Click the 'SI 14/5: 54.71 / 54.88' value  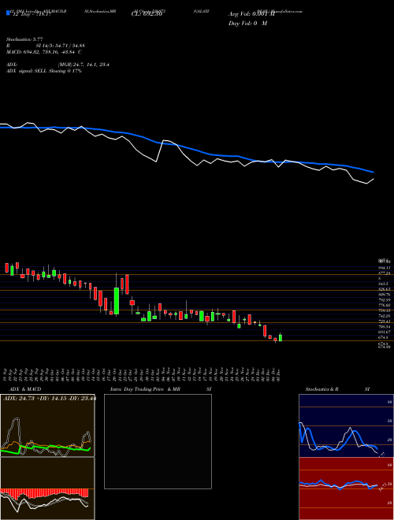pos(61,46)
